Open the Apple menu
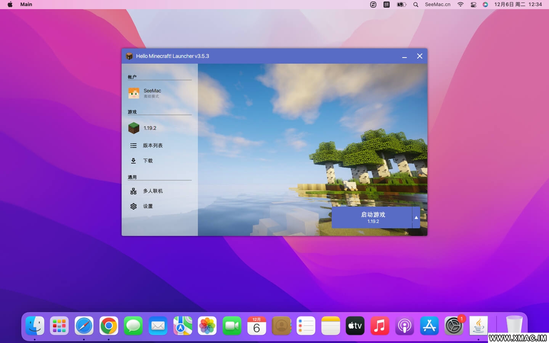 point(10,5)
